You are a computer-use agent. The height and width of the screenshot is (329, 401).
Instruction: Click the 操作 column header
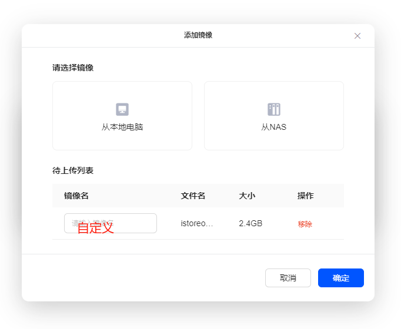pos(305,196)
